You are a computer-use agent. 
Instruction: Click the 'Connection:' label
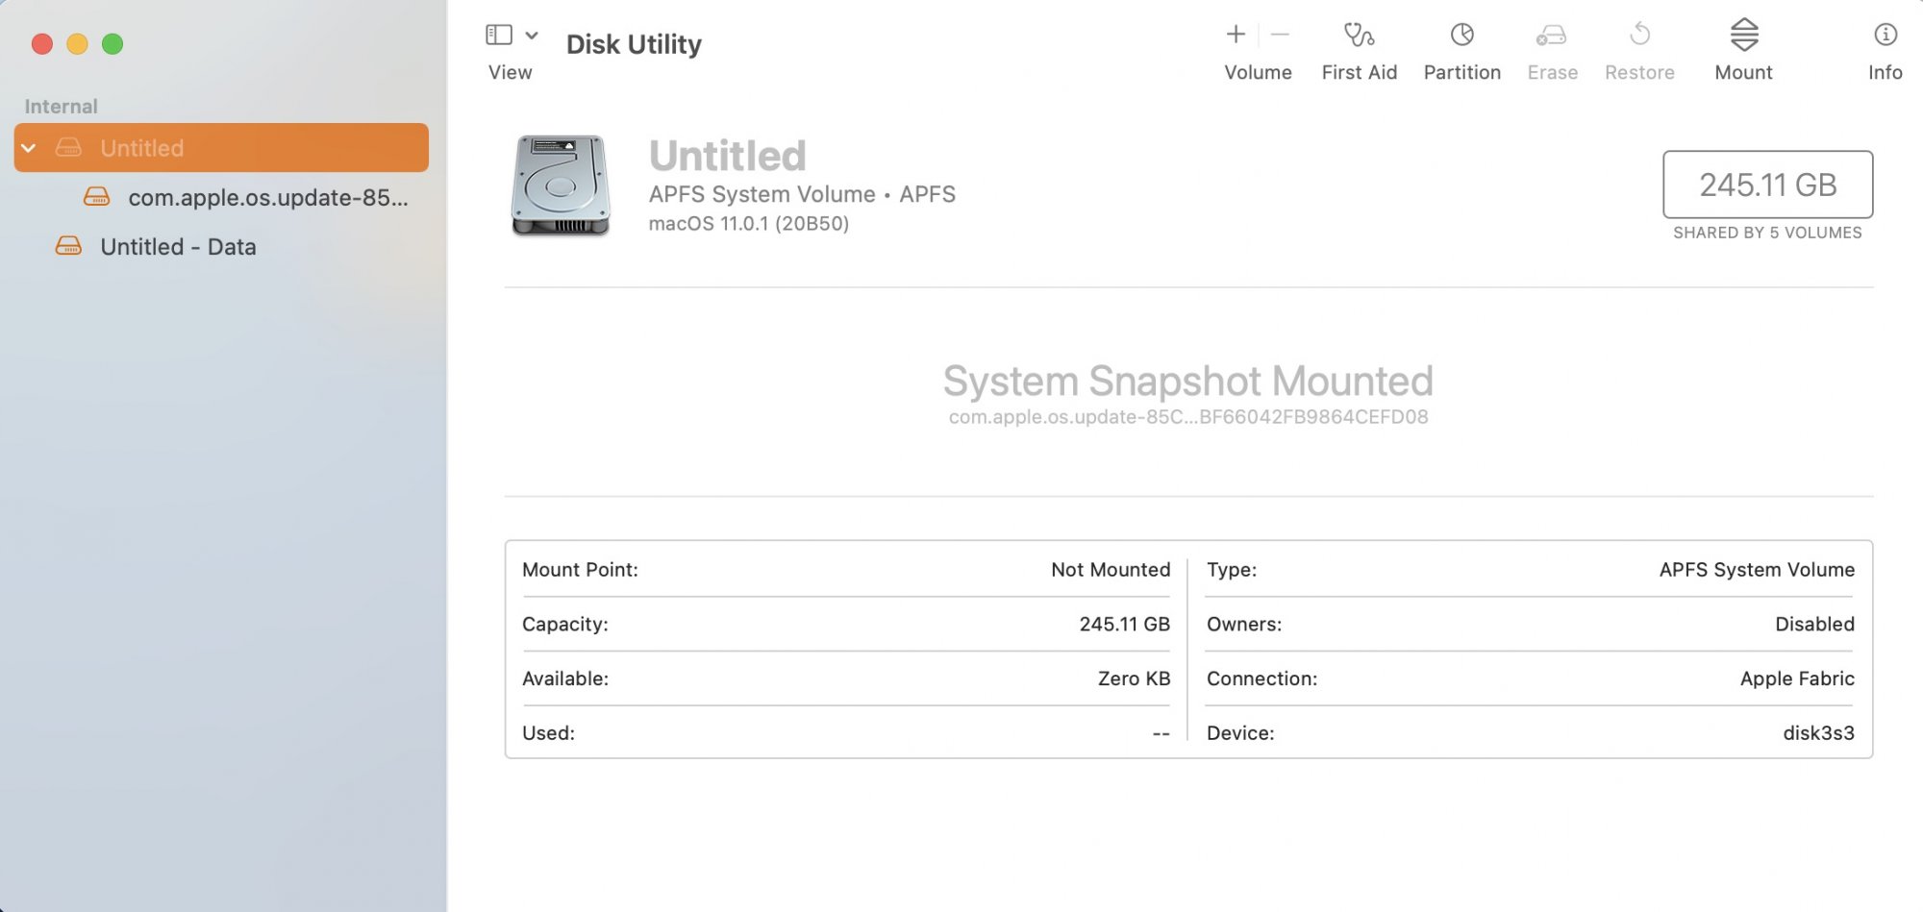(1261, 678)
